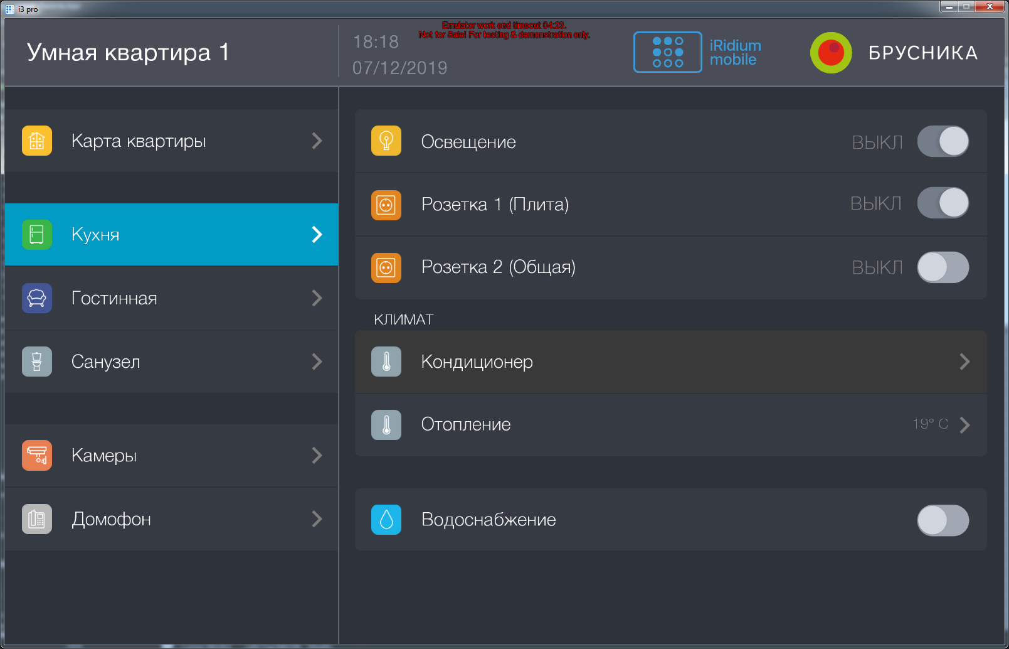1009x649 pixels.
Task: Expand Карта квартиры with its arrow
Action: [x=317, y=141]
